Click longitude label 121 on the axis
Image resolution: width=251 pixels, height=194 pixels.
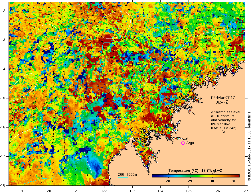point(76,191)
